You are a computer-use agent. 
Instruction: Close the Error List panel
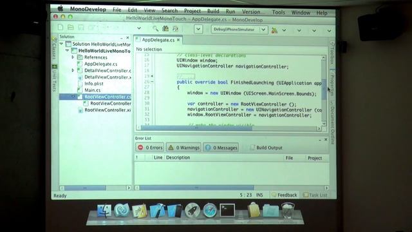326,139
